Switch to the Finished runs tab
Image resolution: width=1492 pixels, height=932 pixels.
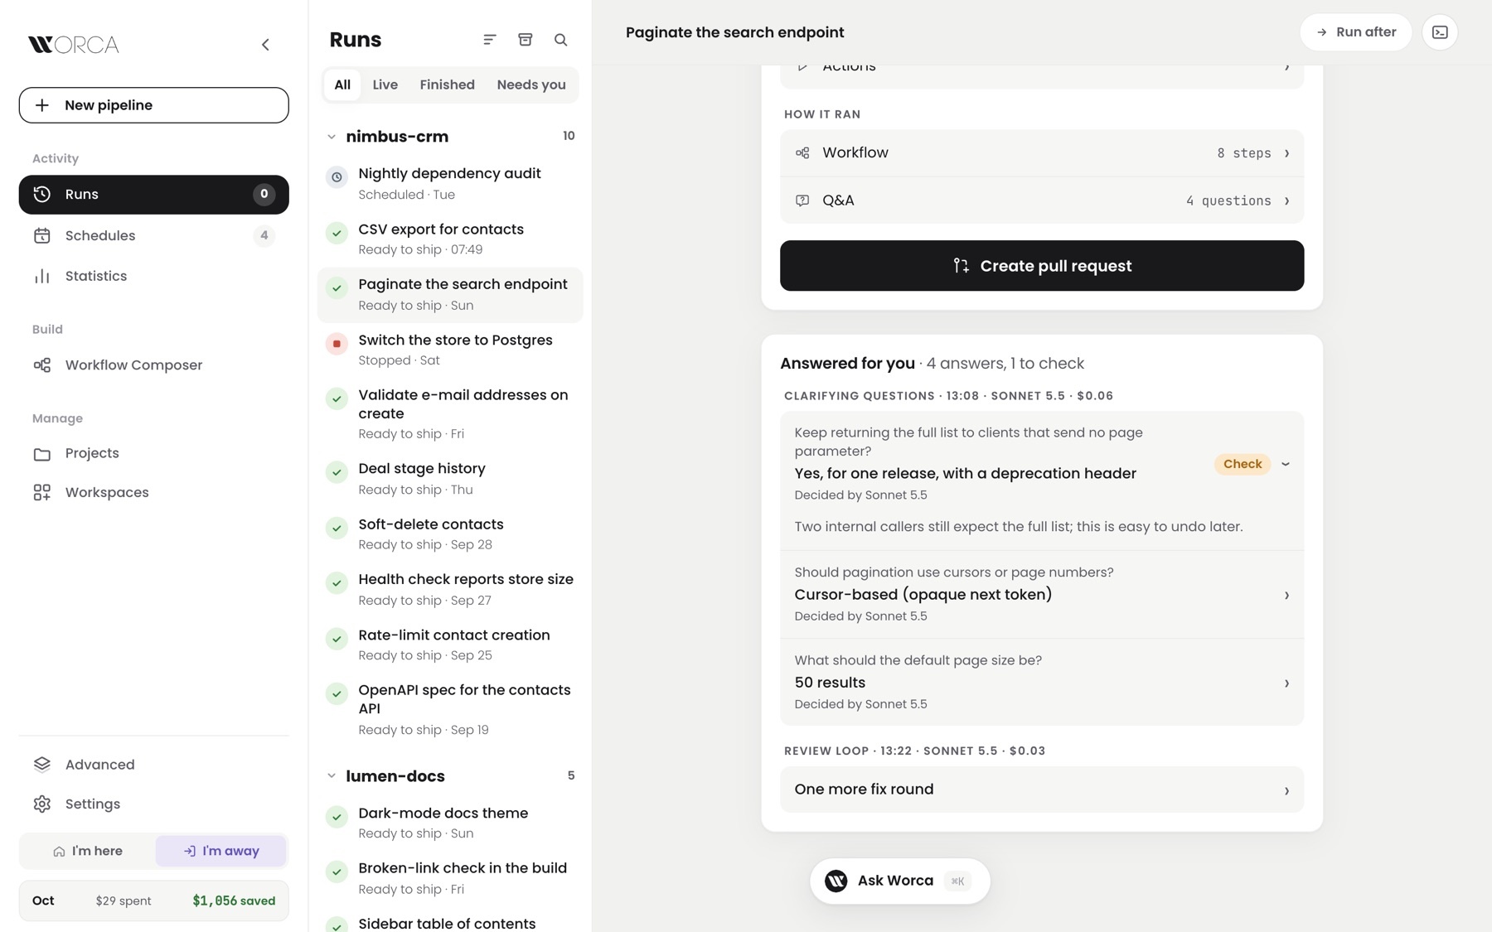(x=448, y=85)
